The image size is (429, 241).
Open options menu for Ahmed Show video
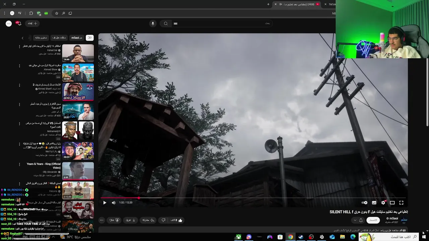coord(19,66)
